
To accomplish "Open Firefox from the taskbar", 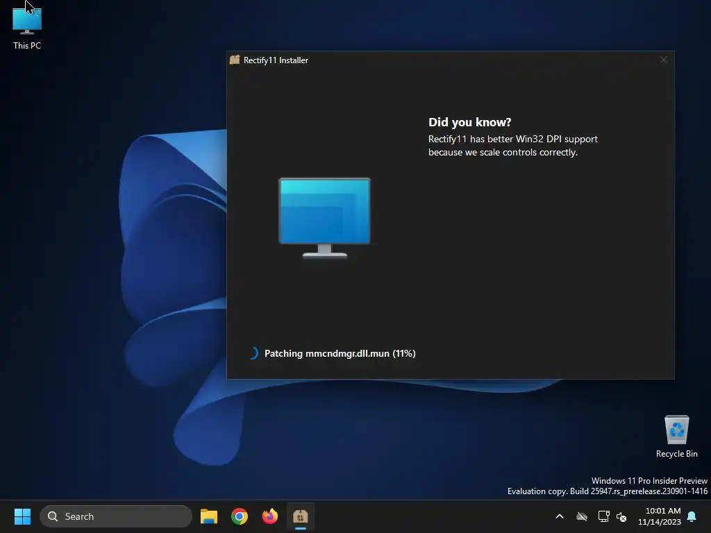I will pos(270,516).
